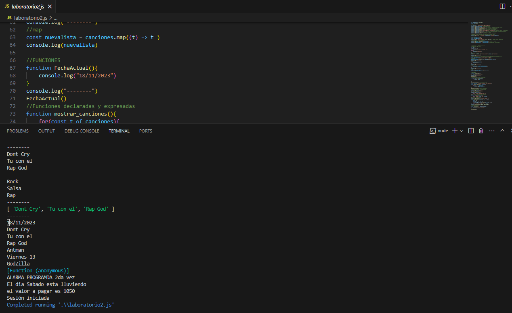Maximize the panel with the chevron icon

pyautogui.click(x=502, y=131)
